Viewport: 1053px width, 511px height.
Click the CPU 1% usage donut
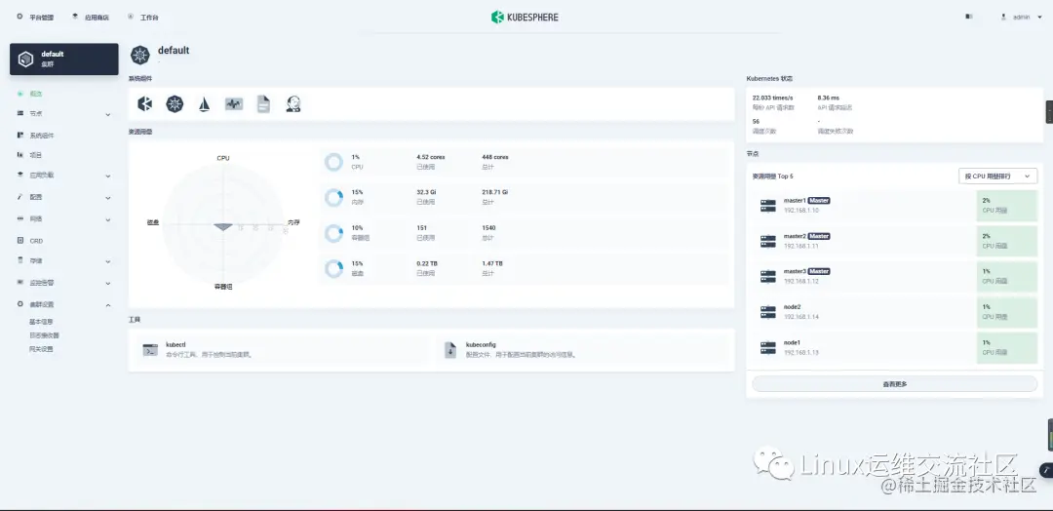pos(333,162)
